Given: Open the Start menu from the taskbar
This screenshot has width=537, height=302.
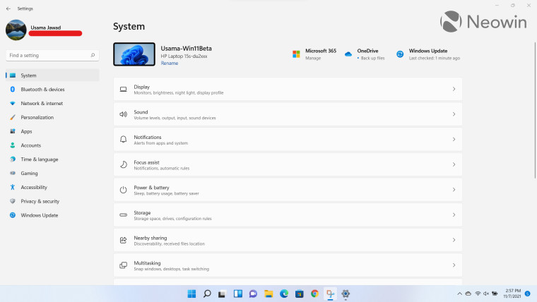Looking at the screenshot, I should point(191,294).
